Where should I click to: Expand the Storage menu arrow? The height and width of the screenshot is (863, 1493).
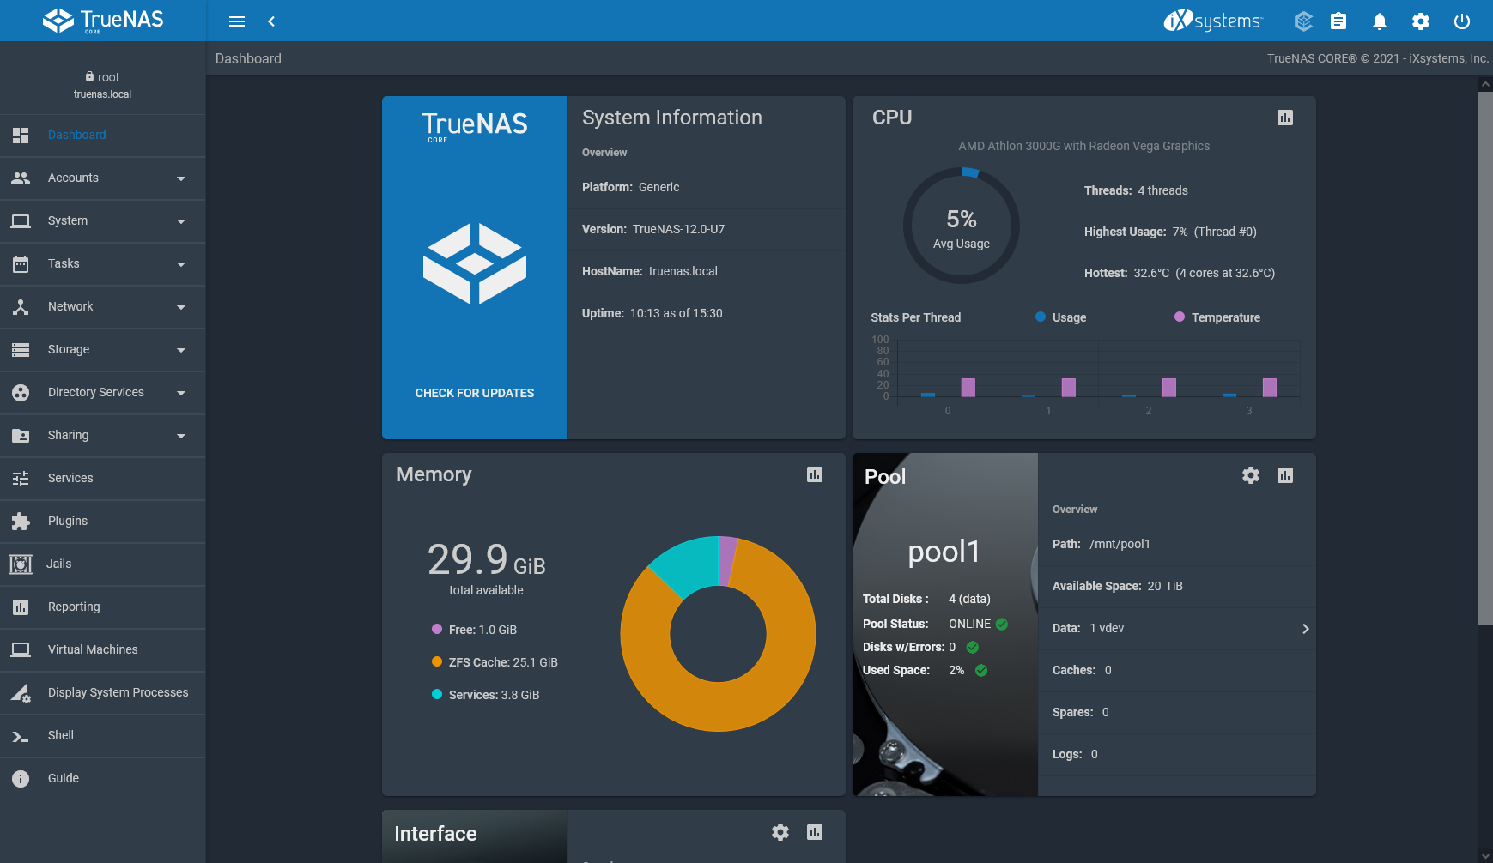click(181, 350)
